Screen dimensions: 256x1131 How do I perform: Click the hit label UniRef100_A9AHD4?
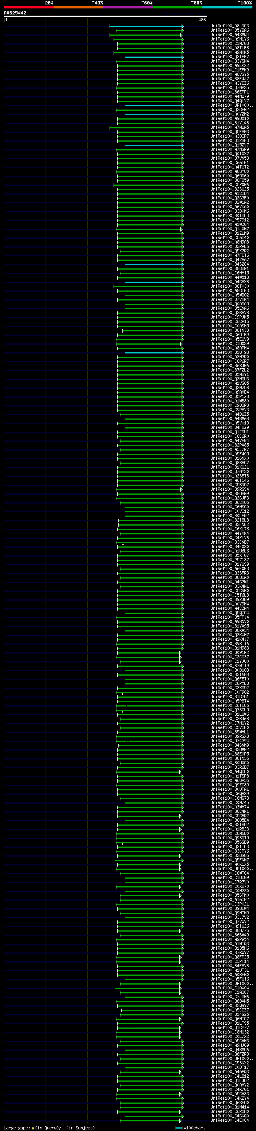tap(230, 392)
